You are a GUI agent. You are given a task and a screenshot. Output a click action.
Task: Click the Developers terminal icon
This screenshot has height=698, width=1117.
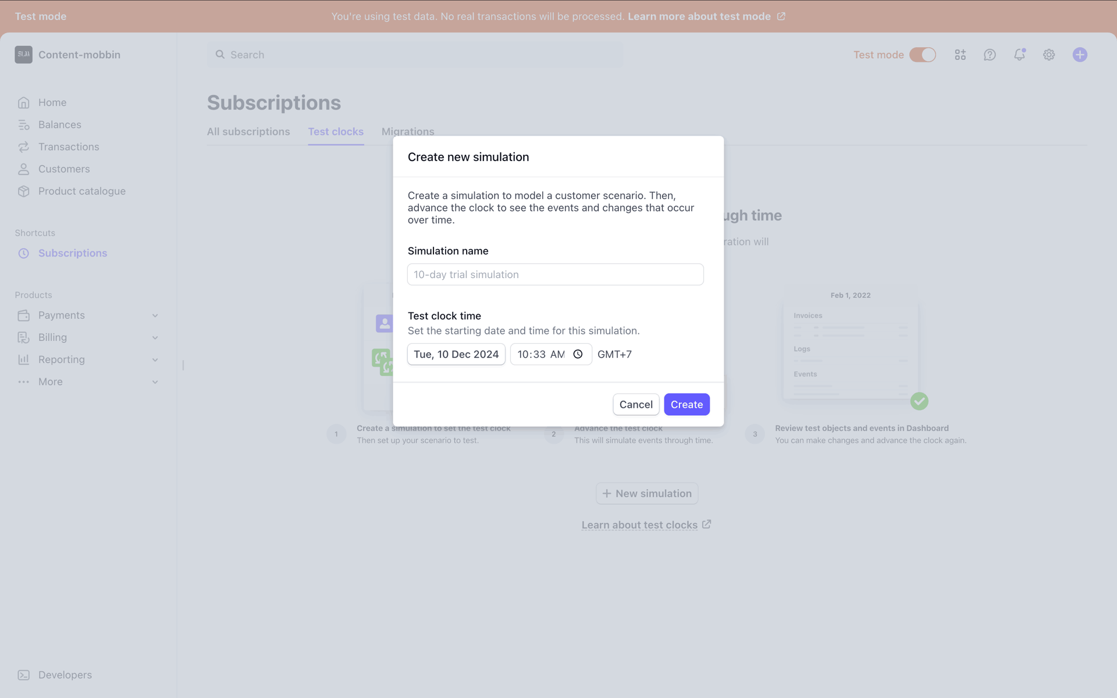[x=23, y=675]
